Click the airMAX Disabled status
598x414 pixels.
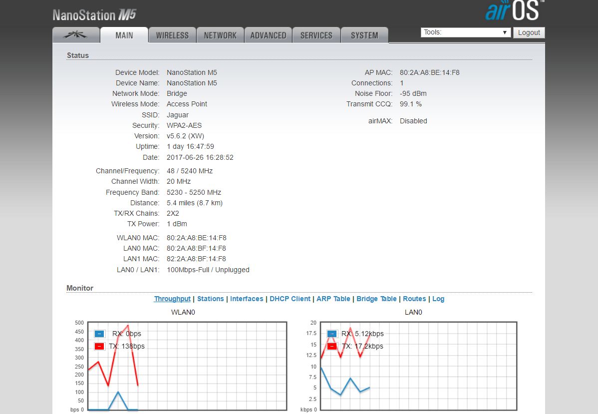pos(413,121)
